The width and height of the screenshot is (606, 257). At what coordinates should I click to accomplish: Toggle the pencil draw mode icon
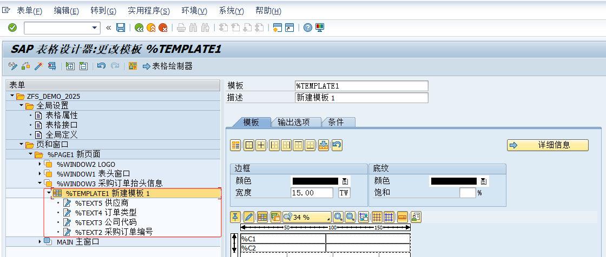(x=249, y=217)
